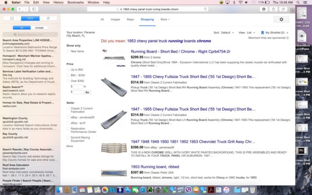Check eBay - penalosa29 seller filter
Image resolution: width=312 pixels, height=195 pixels.
68,117
